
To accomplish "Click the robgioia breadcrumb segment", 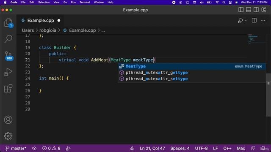I will (x=48, y=30).
